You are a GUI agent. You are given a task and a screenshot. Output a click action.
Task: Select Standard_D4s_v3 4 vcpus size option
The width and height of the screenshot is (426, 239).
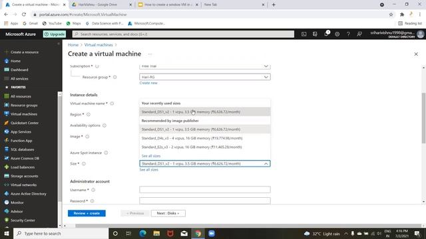(x=205, y=138)
